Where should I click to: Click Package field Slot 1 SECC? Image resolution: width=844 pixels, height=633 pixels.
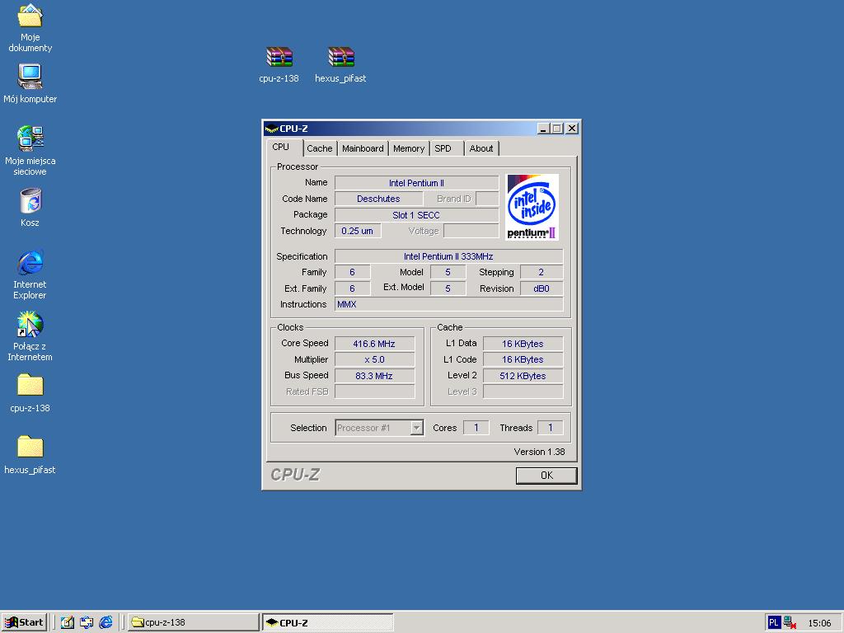click(x=416, y=215)
